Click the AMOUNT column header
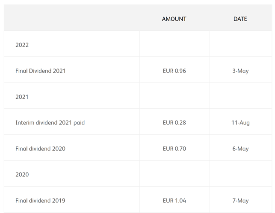The height and width of the screenshot is (213, 275). click(174, 19)
